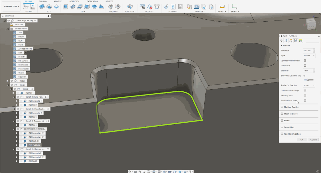Switch to the TURNING tab

click(x=43, y=1)
